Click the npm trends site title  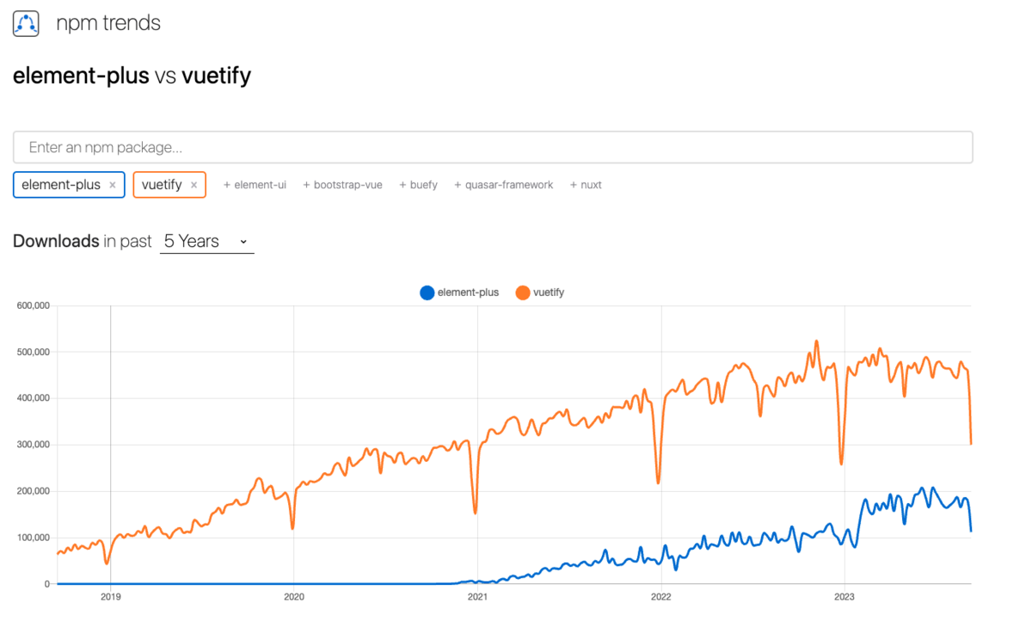pyautogui.click(x=108, y=23)
